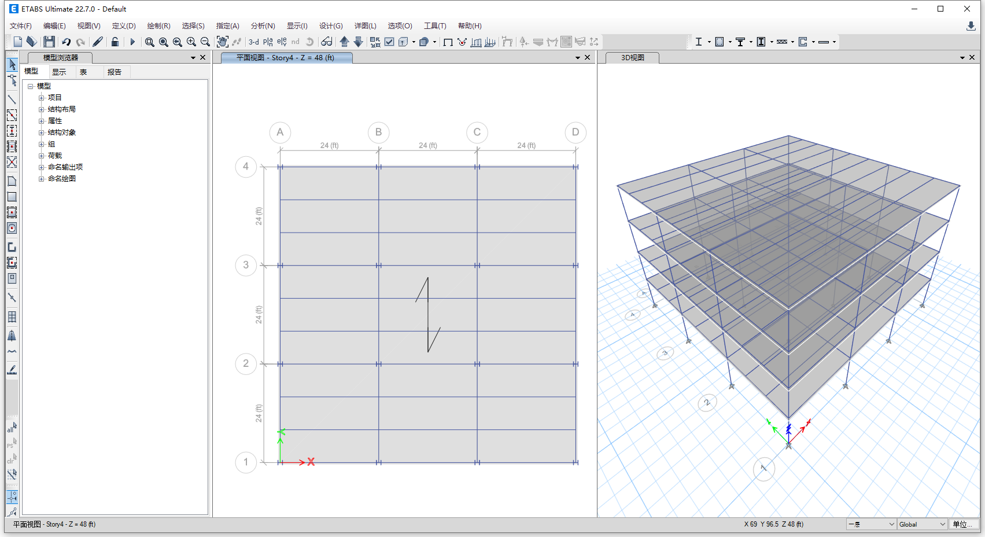Expand the 荷载 tree node
The width and height of the screenshot is (985, 537).
click(x=42, y=156)
